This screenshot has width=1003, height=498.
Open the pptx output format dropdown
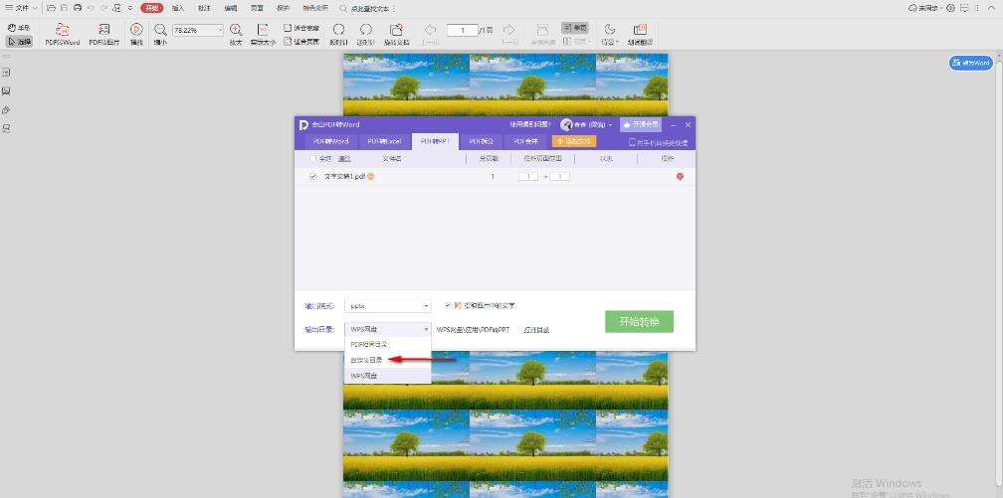pyautogui.click(x=388, y=306)
